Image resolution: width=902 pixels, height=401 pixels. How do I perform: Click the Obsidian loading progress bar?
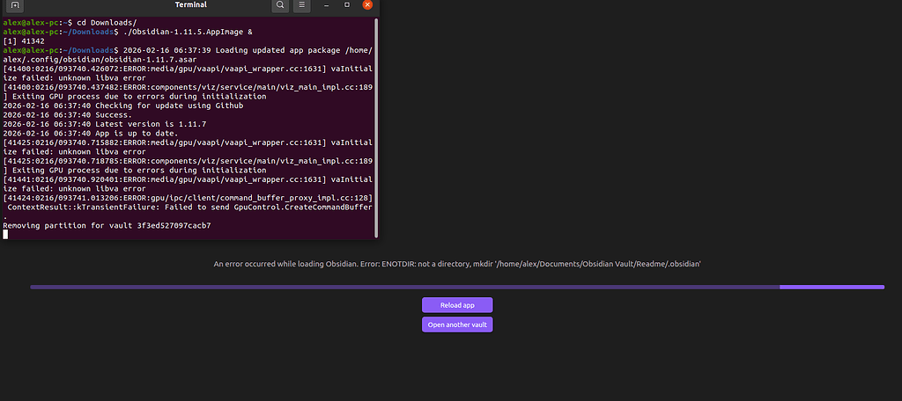pyautogui.click(x=457, y=287)
